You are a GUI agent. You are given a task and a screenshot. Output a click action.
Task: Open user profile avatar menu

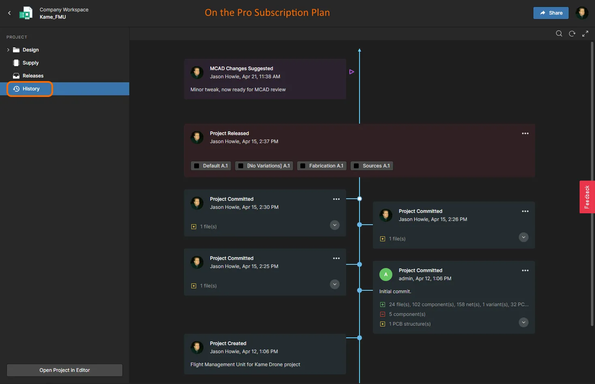582,13
